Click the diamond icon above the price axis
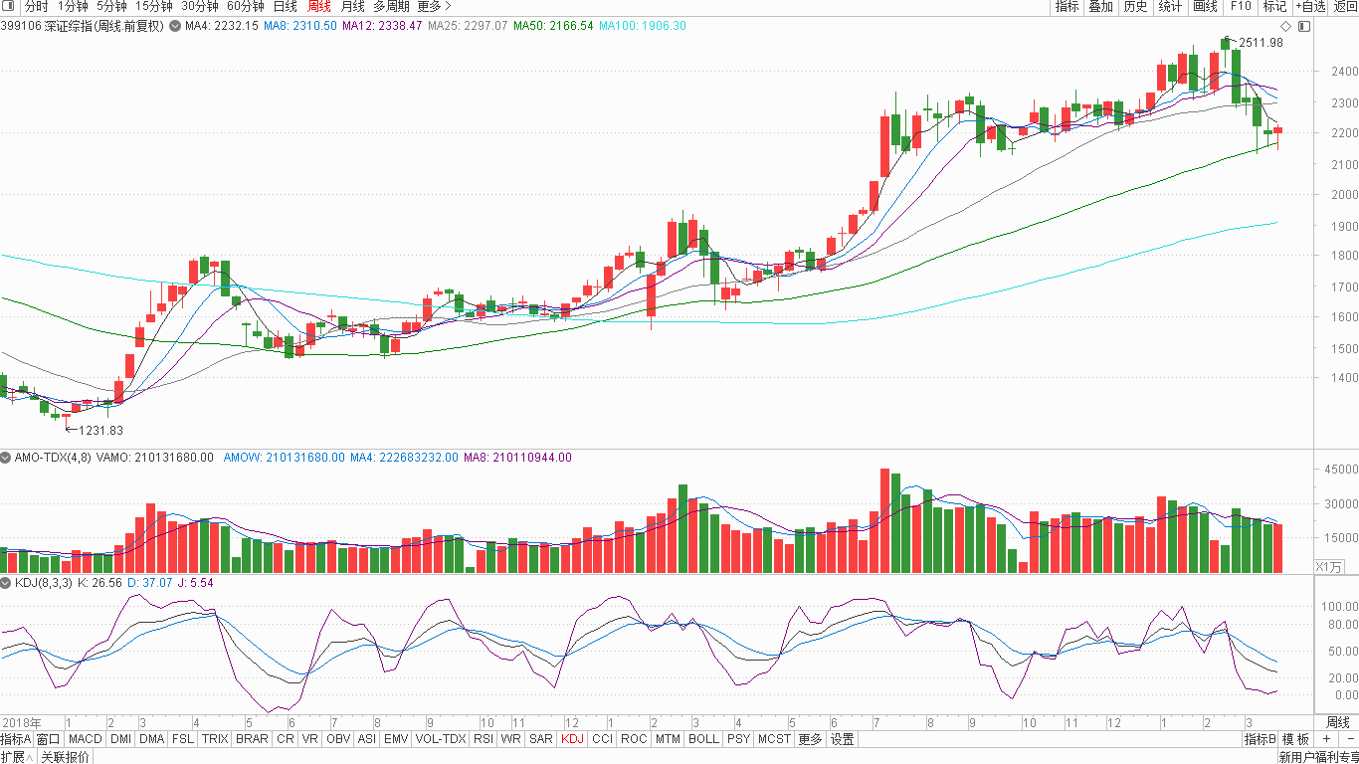This screenshot has width=1359, height=764. point(1285,26)
